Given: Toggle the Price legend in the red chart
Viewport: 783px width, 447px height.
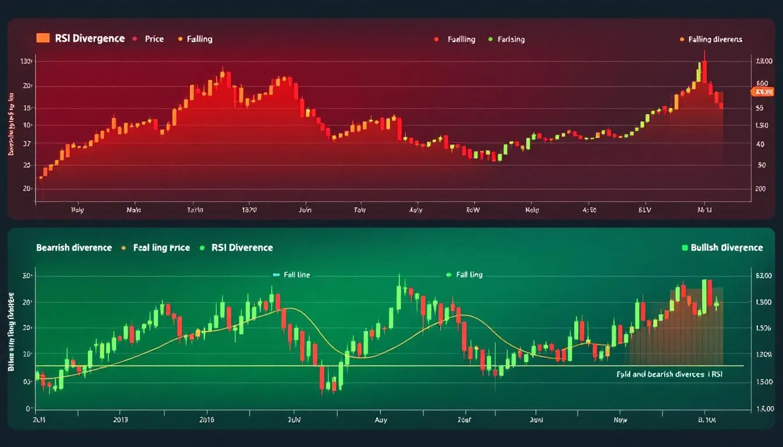Looking at the screenshot, I should coord(149,39).
